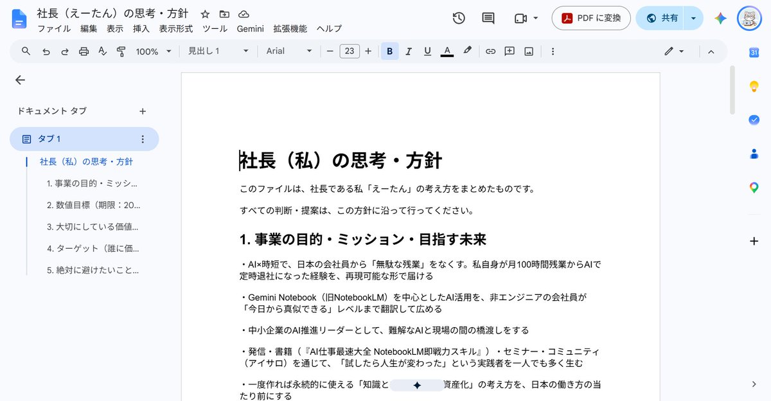Jump to outline heading 1. 事業の目的

tap(93, 183)
